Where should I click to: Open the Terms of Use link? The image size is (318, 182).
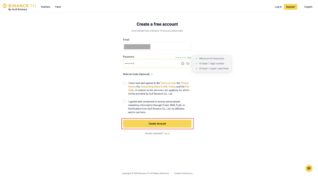[168, 83]
